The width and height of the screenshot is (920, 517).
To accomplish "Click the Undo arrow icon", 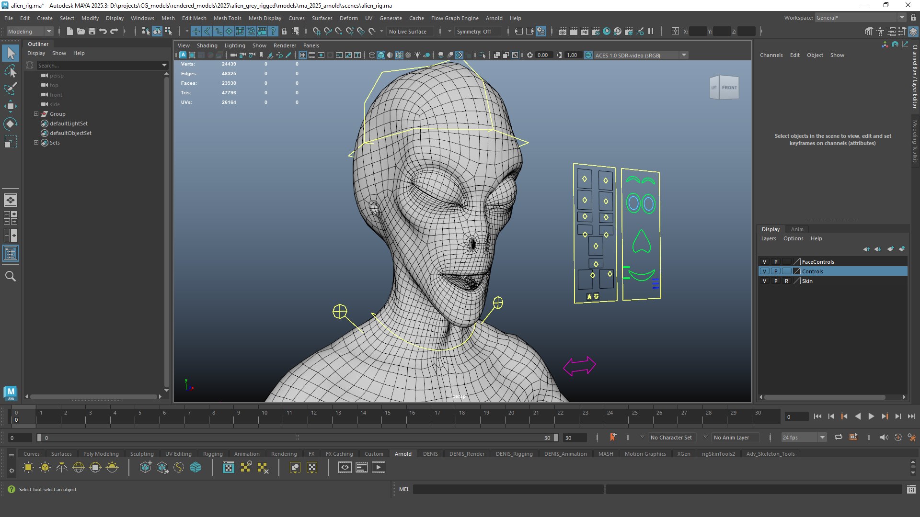I will 103,31.
